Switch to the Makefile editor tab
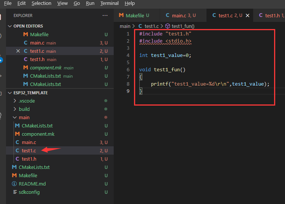This screenshot has width=285, height=204. click(x=137, y=15)
